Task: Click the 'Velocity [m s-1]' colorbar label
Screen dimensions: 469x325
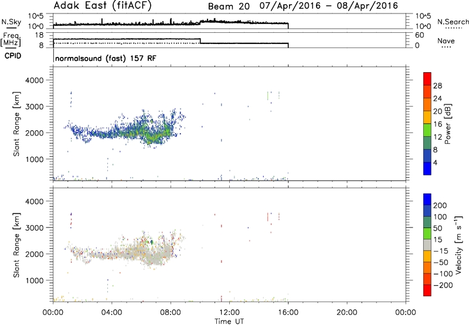Action: coord(459,245)
